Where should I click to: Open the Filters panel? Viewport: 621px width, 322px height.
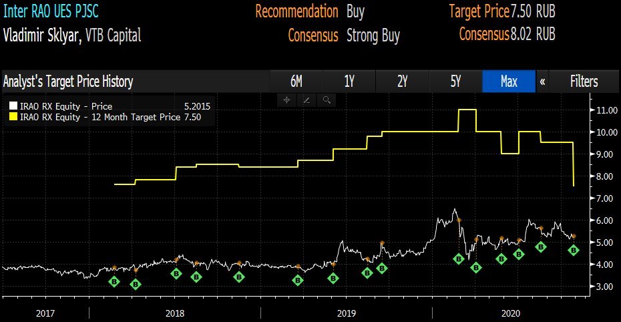tap(584, 82)
